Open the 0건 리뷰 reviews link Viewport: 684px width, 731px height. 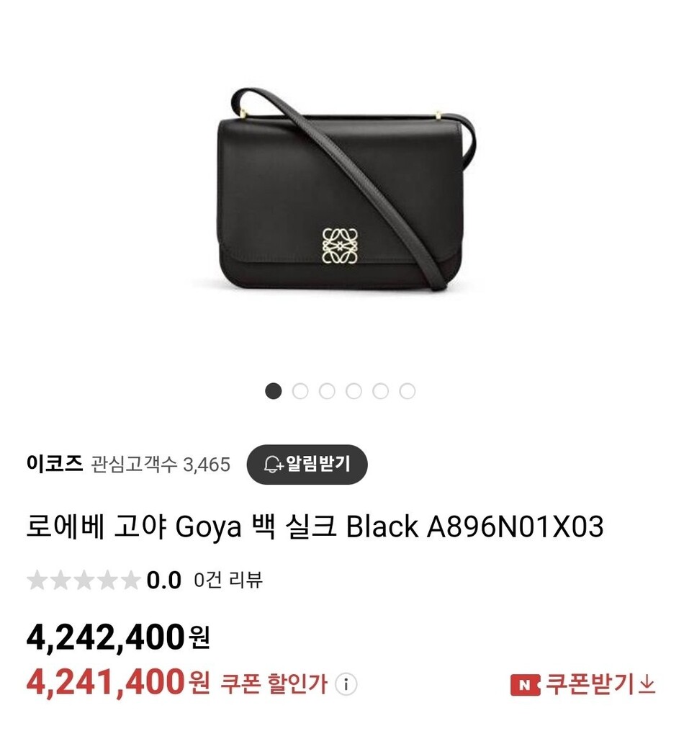click(228, 580)
